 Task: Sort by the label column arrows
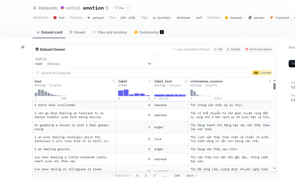(150, 81)
